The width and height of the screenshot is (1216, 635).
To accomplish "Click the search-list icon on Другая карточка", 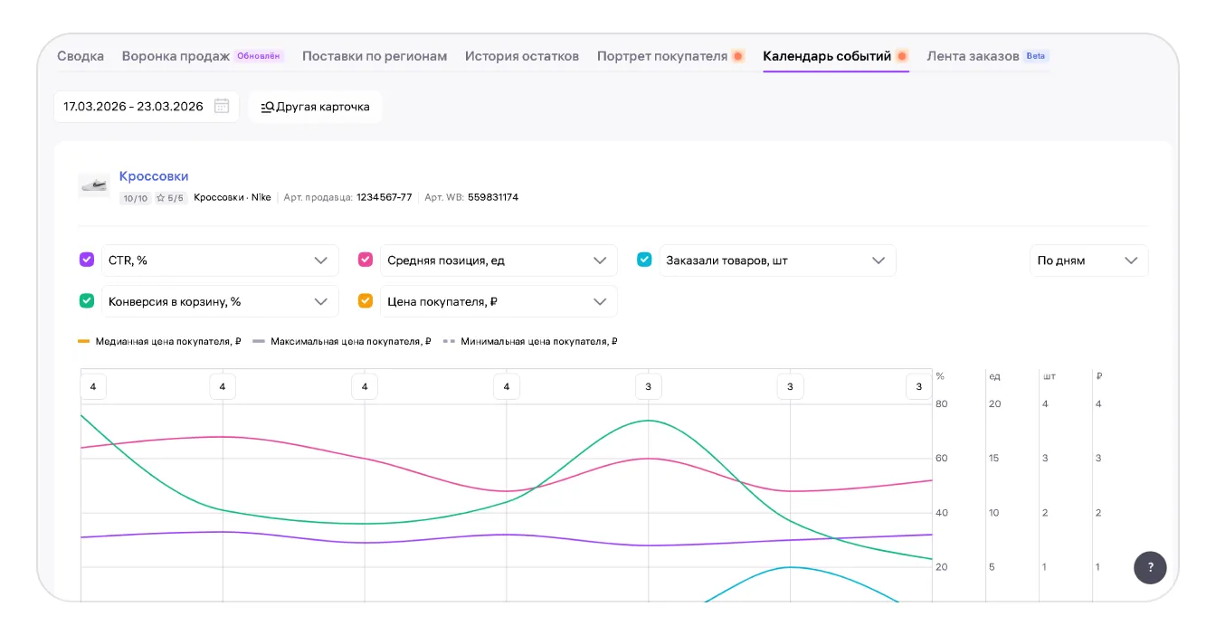I will pos(267,107).
